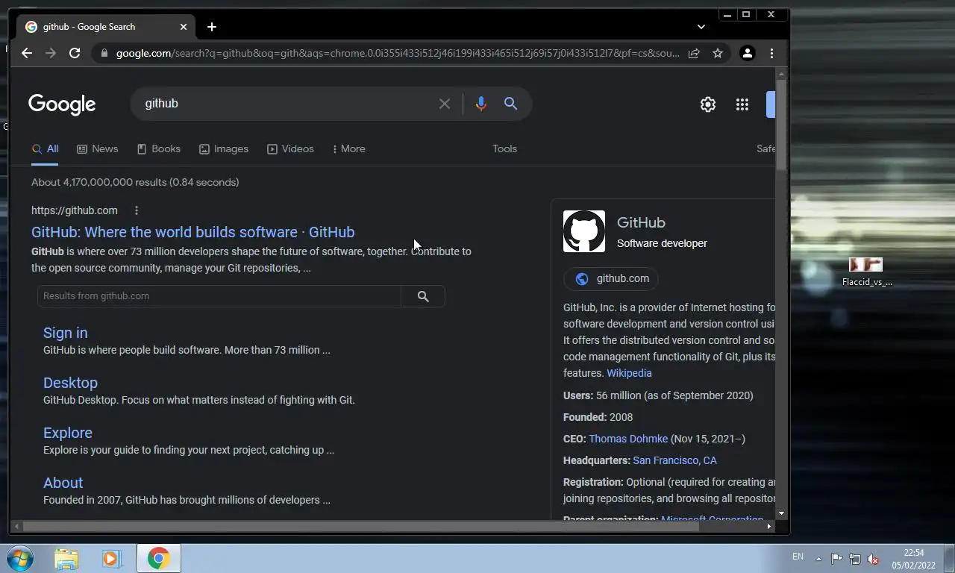Open the About sitelink
Screen dimensions: 955x573
click(63, 483)
